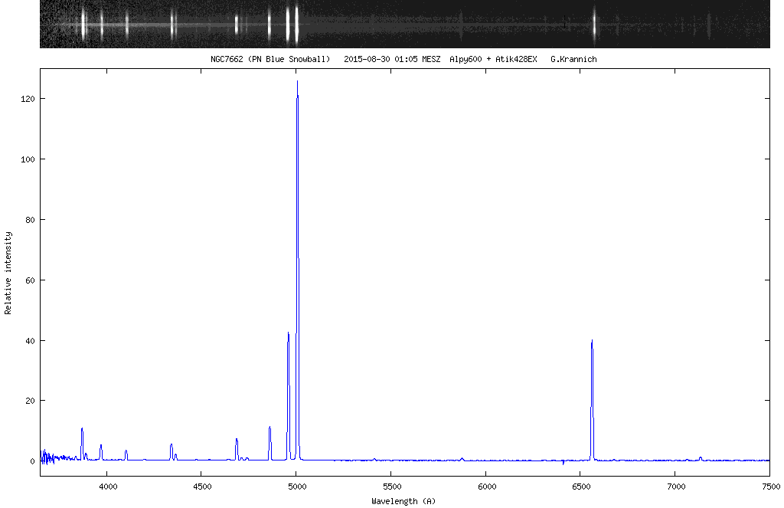The width and height of the screenshot is (784, 508).
Task: Click the "Wavelength (A)" x-axis label
Action: pos(403,501)
